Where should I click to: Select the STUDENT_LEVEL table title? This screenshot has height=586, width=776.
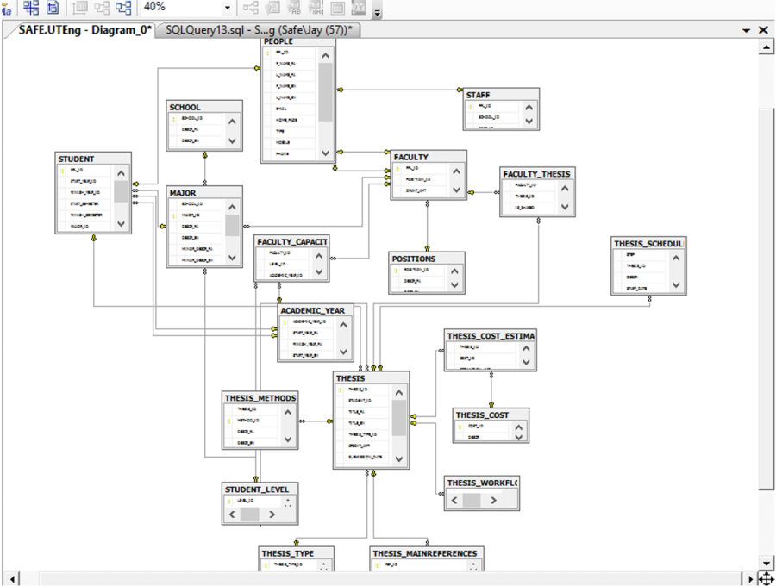256,489
